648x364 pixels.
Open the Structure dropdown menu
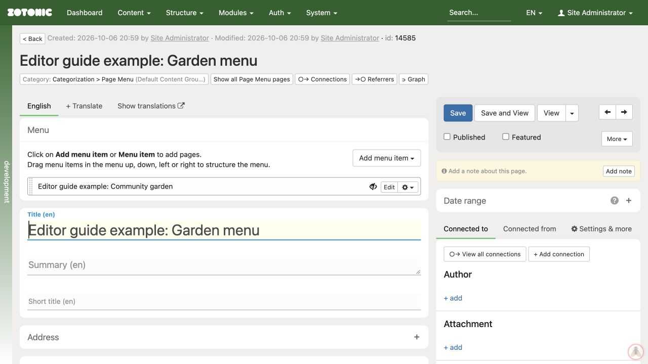tap(184, 13)
